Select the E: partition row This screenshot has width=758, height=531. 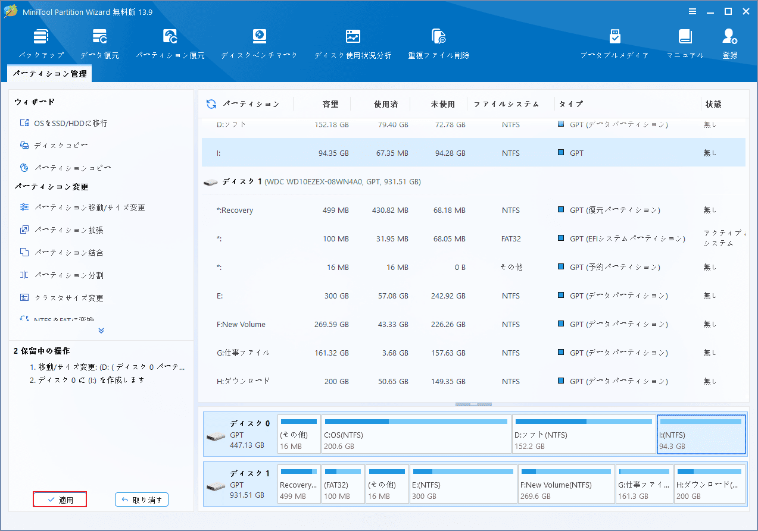click(473, 296)
